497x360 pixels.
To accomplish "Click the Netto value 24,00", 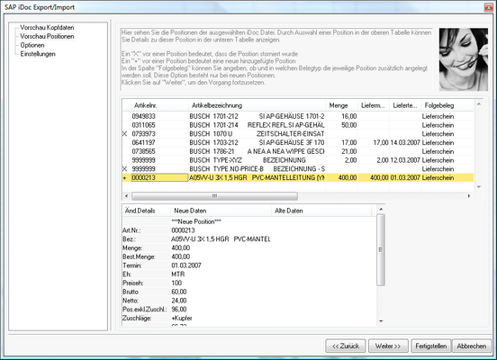I will [x=179, y=301].
